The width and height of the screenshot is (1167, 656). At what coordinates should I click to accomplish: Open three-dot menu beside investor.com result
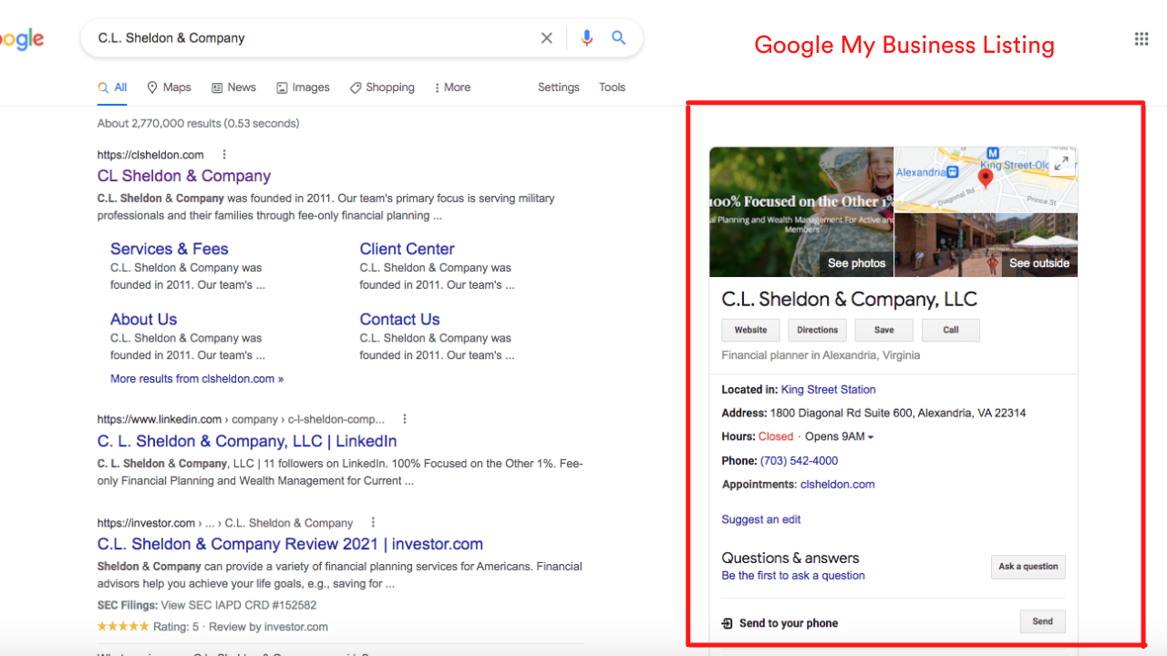click(373, 523)
